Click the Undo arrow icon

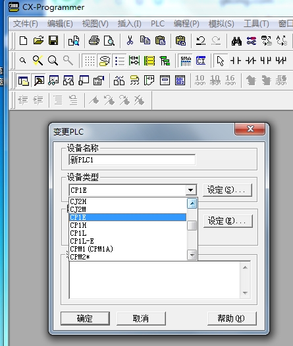pos(201,41)
